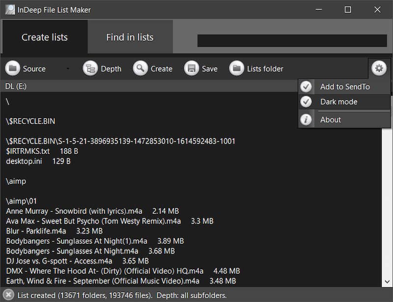This screenshot has width=393, height=302.
Task: Click the dark search input field
Action: pos(292,41)
